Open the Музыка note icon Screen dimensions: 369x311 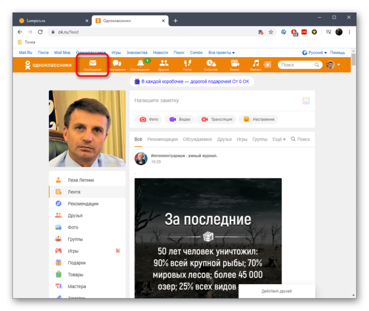(x=256, y=63)
